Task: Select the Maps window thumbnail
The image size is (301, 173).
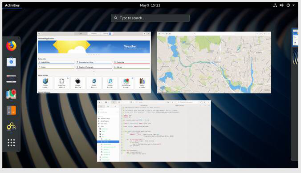Action: [x=214, y=63]
